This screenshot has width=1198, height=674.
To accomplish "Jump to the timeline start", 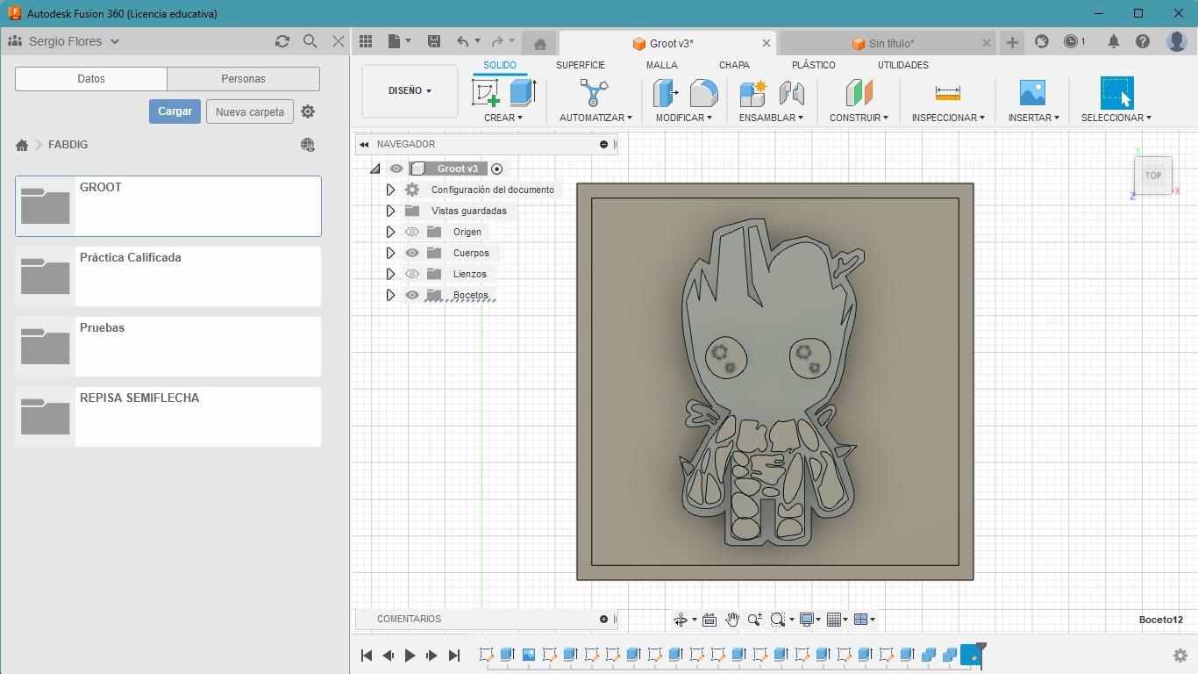I will pos(367,656).
